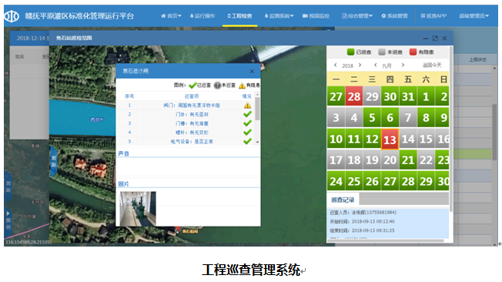
Task: Select row 电气设备: 是否正常
Action: point(186,141)
